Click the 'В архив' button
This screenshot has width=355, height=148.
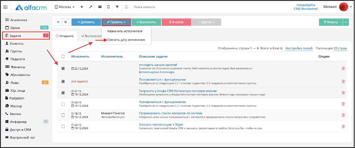click(x=176, y=22)
